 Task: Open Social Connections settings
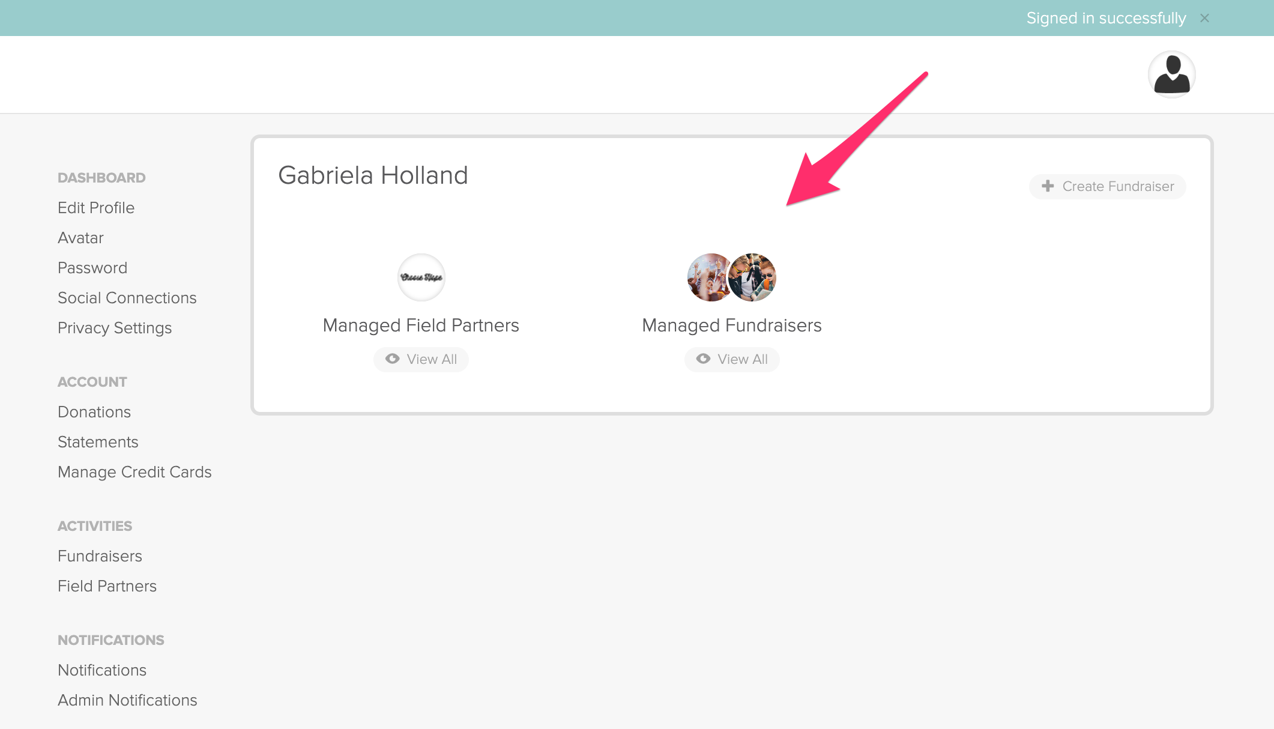[x=127, y=298]
